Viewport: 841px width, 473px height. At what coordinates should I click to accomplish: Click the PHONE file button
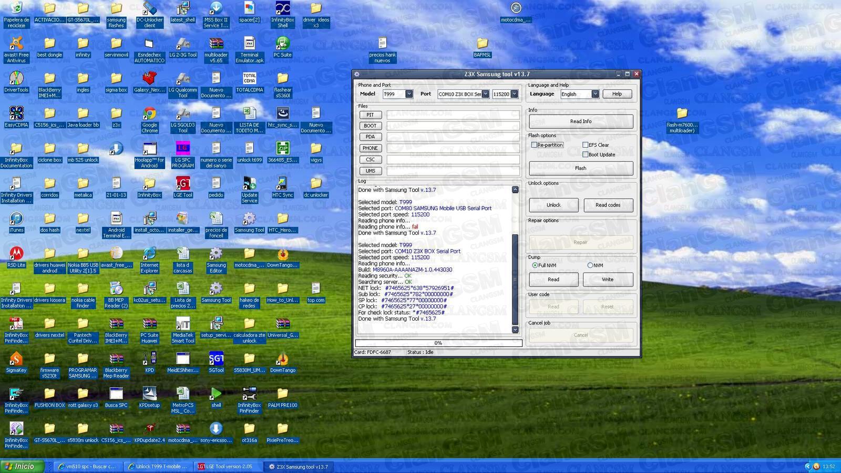tap(370, 148)
